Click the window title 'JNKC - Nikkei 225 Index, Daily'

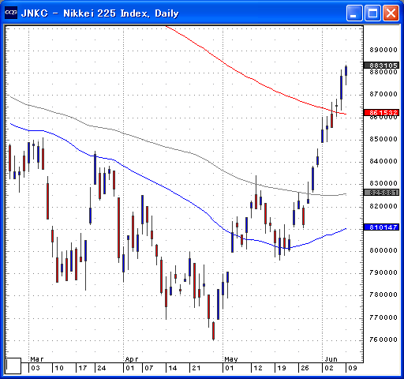click(99, 13)
